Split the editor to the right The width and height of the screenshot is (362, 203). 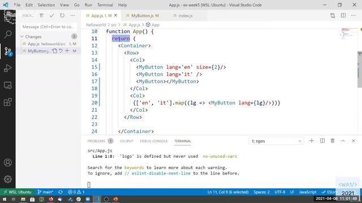(x=343, y=16)
